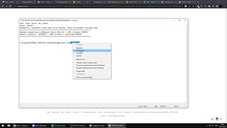Image resolution: width=227 pixels, height=128 pixels.
Task: Click the share page icon in address bar
Action: click(189, 6)
